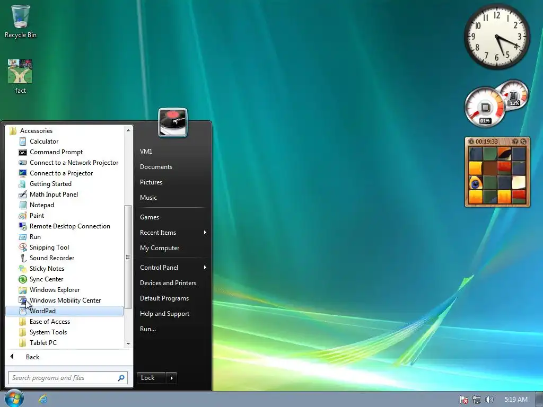Click the Internet Explorer taskbar icon
Viewport: 543px width, 407px height.
pos(43,399)
